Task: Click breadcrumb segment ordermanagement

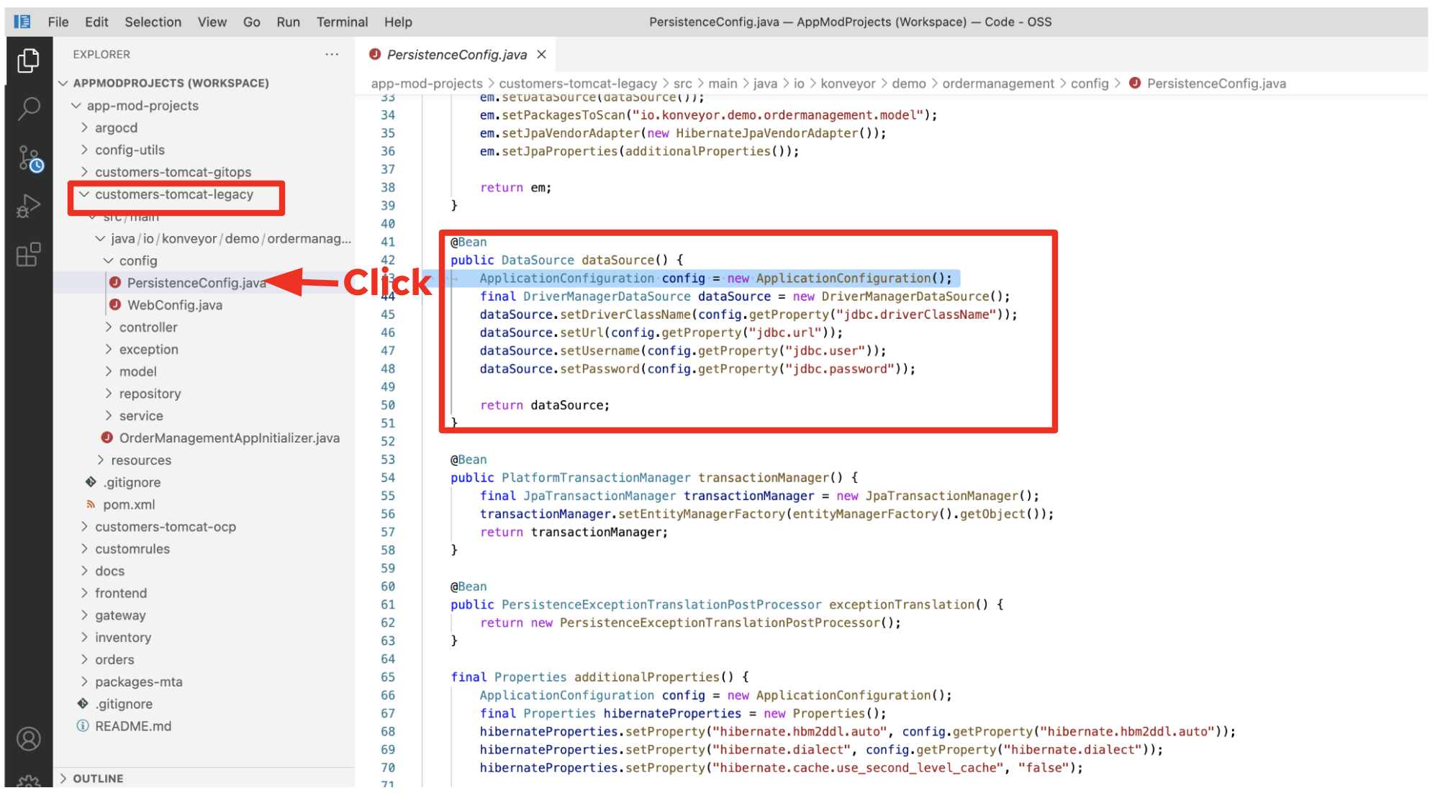Action: 998,83
